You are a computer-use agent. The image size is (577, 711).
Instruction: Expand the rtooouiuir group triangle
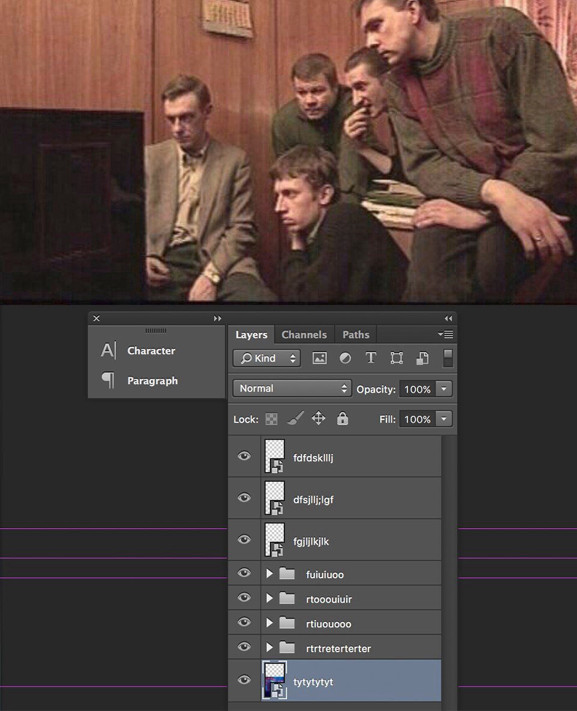click(x=269, y=598)
